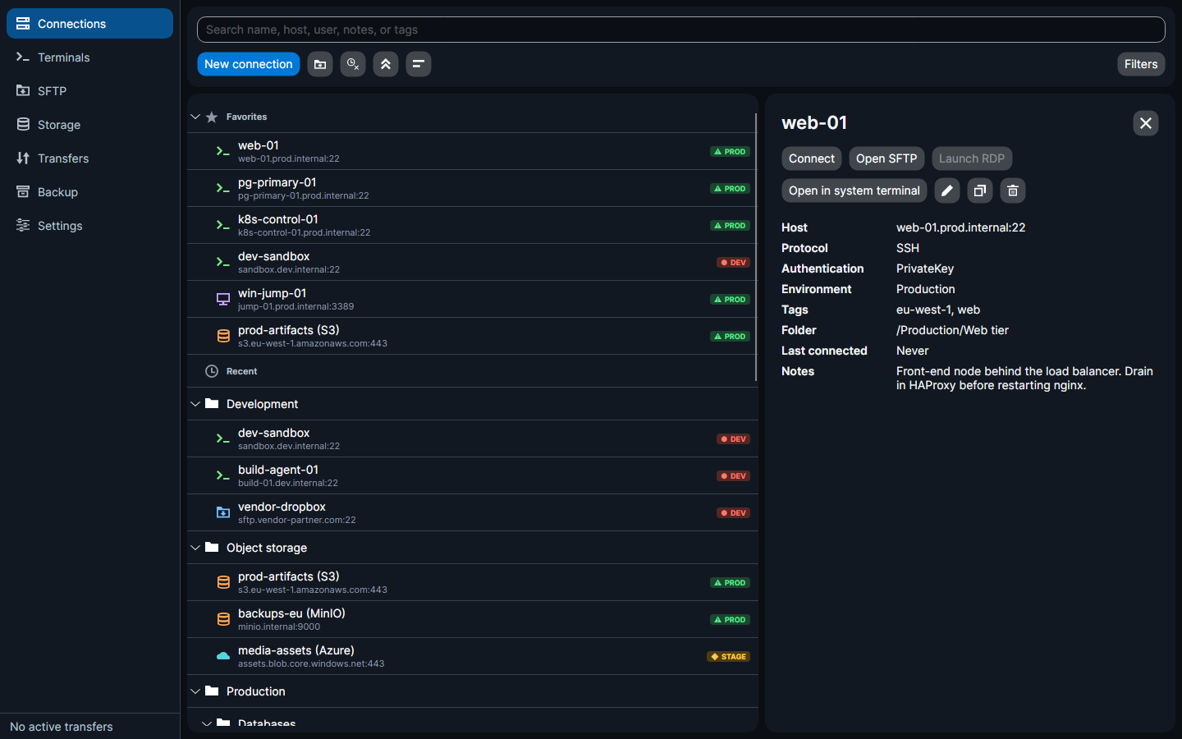Image resolution: width=1182 pixels, height=739 pixels.
Task: Click the Recent clock icon
Action: 212,371
